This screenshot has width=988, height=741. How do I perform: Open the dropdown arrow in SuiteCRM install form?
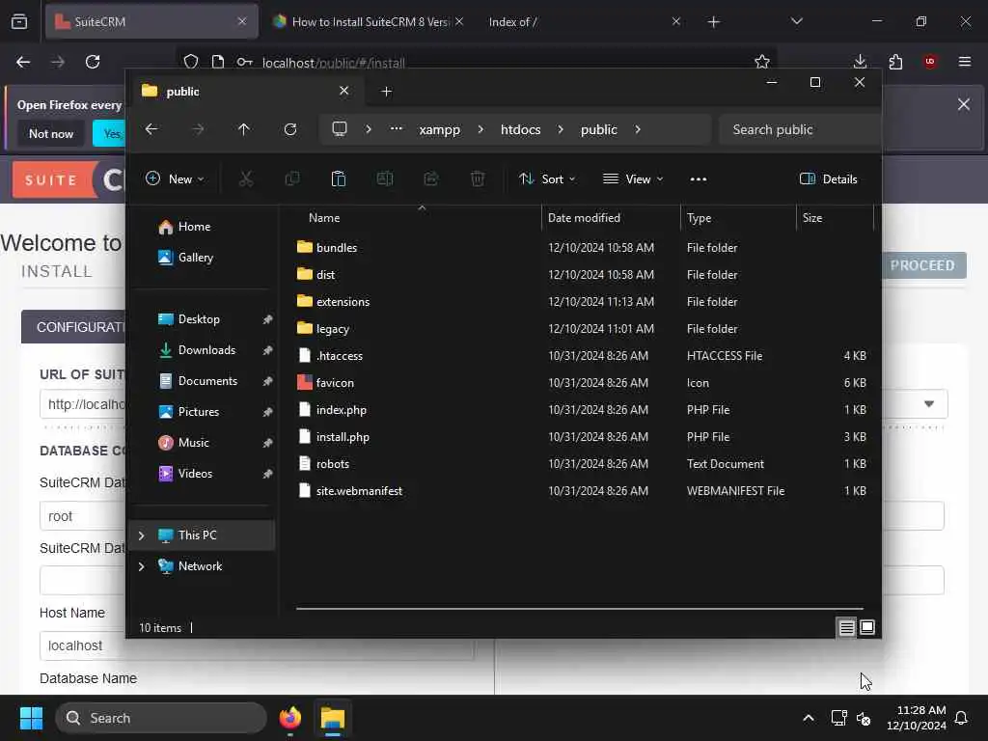(x=929, y=404)
